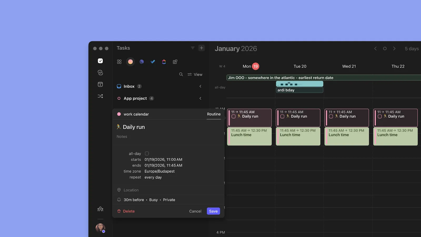Select the orange circle task source
This screenshot has width=421, height=237.
coord(130,62)
